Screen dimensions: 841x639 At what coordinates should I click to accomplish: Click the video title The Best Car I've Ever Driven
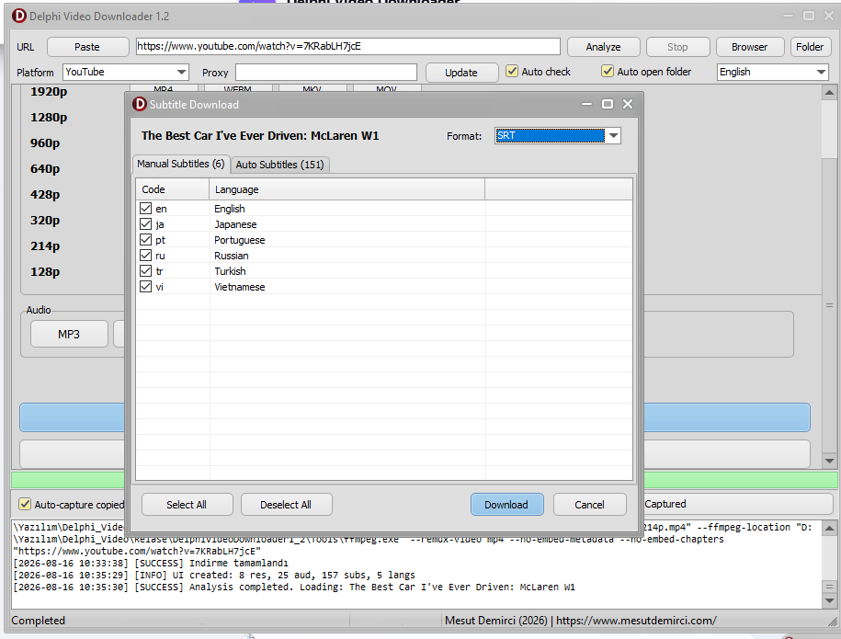tap(260, 136)
